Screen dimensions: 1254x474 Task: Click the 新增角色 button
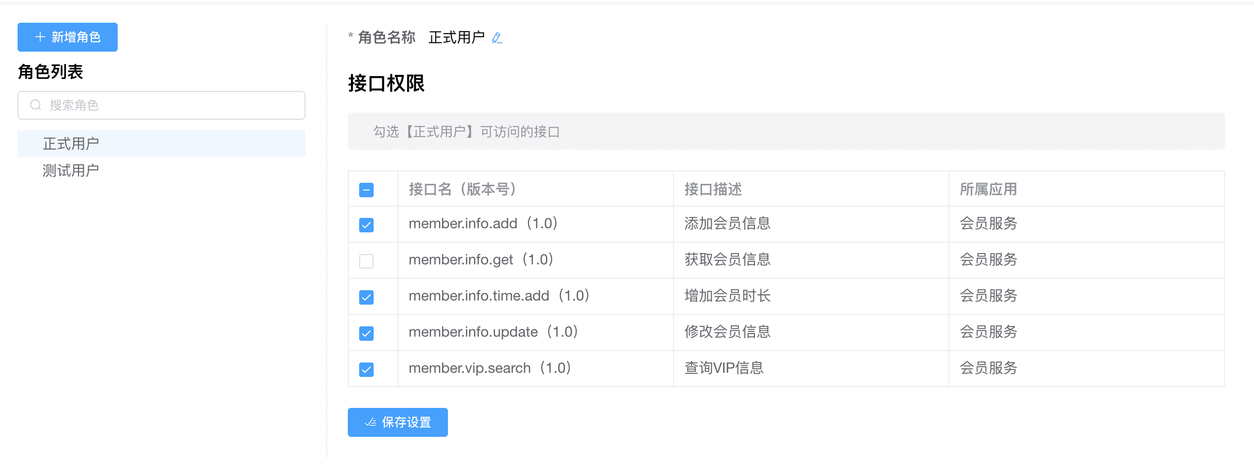(x=68, y=37)
